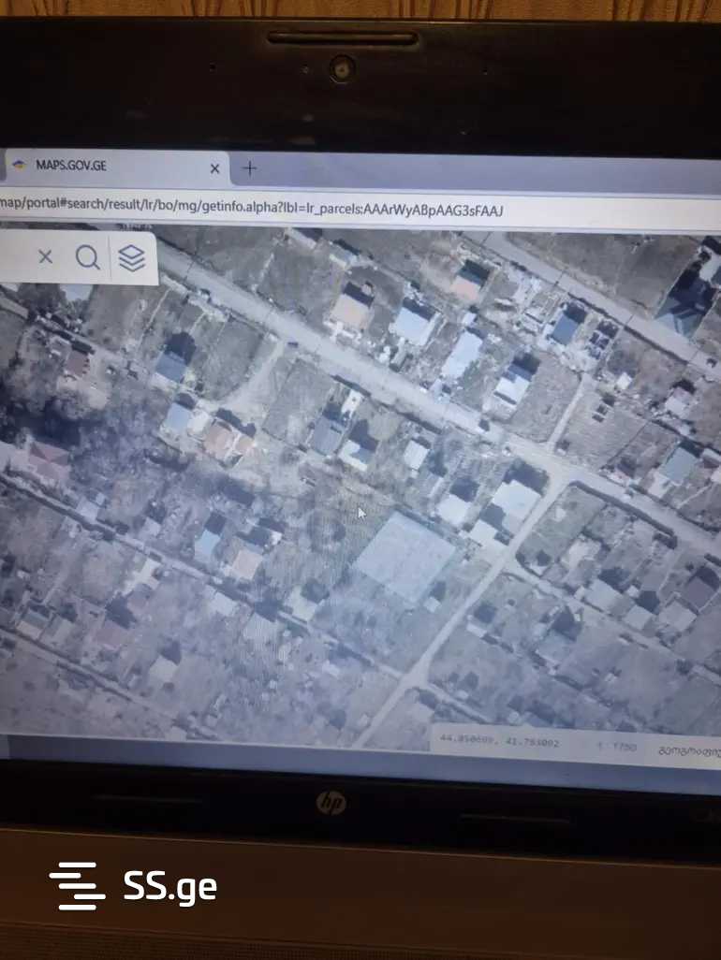Focus the browser address bar URL
The height and width of the screenshot is (960, 721).
pyautogui.click(x=253, y=210)
